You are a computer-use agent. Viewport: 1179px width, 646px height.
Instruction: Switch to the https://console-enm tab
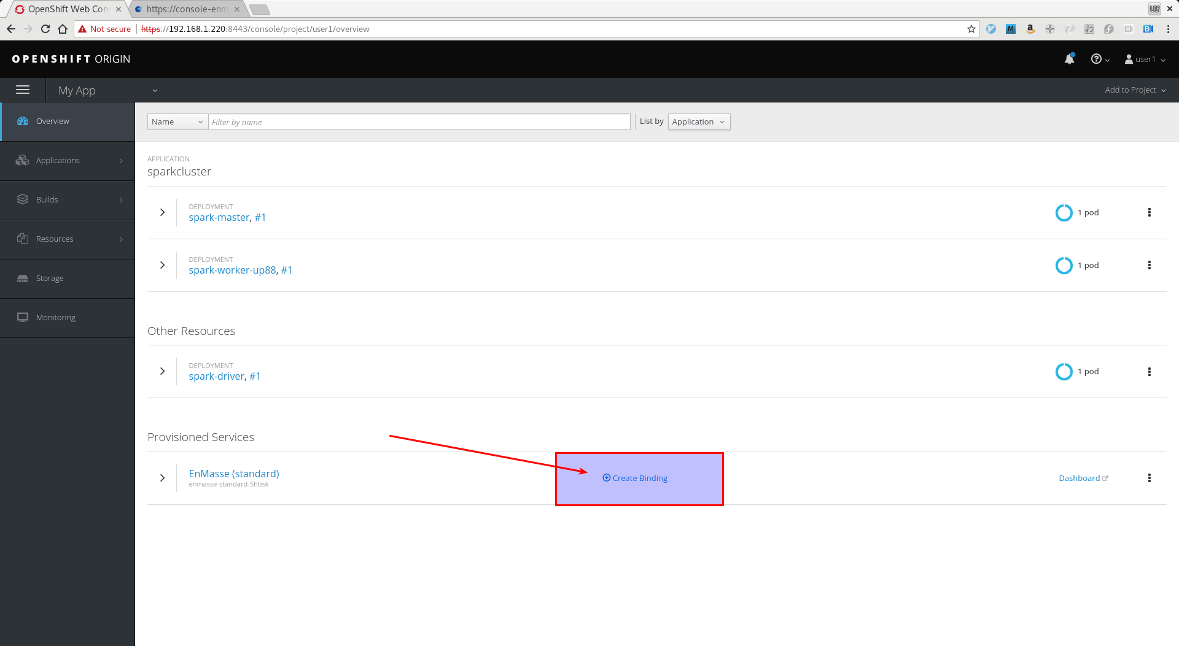click(187, 9)
